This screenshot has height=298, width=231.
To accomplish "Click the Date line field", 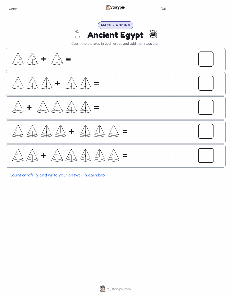I will click(x=199, y=9).
